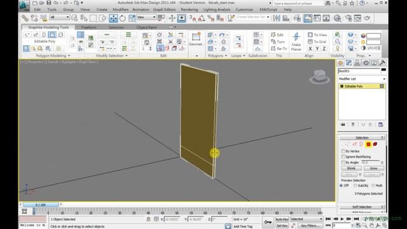Click the To Grid align button
This screenshot has height=229, width=407.
(x=317, y=41)
